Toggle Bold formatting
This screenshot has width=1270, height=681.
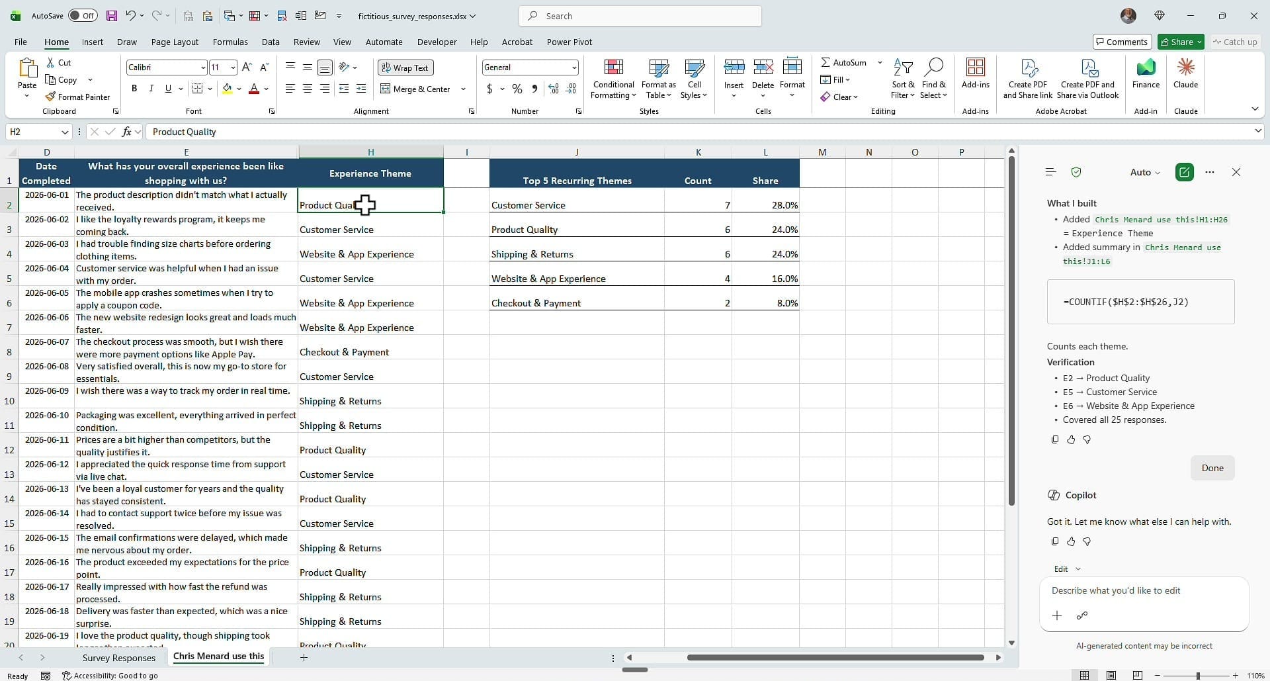pos(134,89)
